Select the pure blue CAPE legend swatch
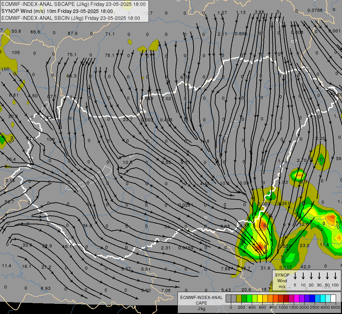This screenshot has height=314, width=342. (313, 298)
